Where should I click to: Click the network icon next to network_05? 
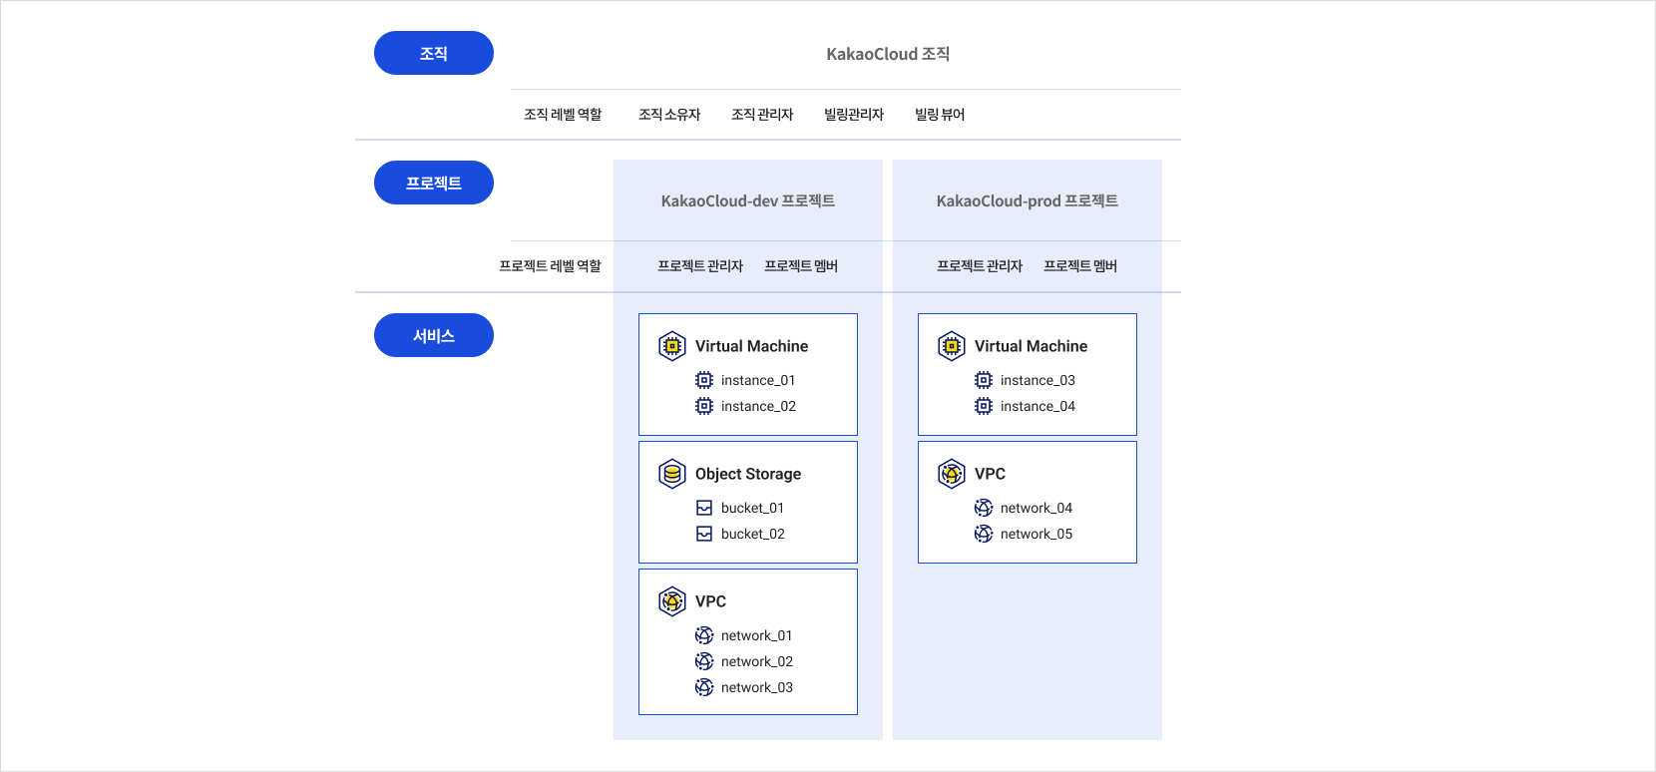(984, 534)
